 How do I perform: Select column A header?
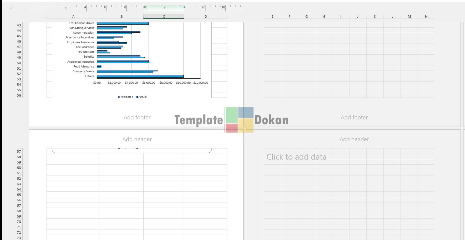click(x=73, y=16)
